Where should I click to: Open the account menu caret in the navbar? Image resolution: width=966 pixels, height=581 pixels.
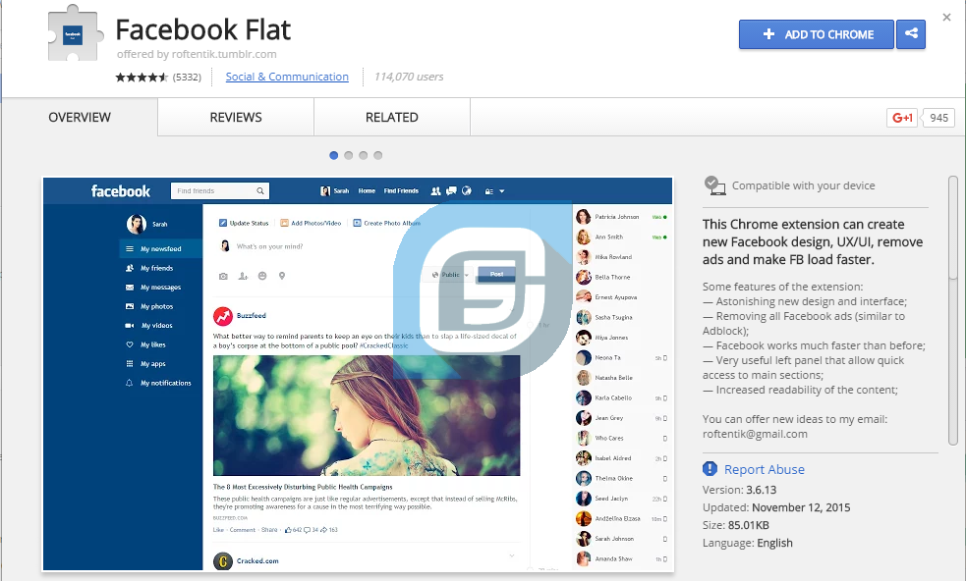pyautogui.click(x=501, y=191)
